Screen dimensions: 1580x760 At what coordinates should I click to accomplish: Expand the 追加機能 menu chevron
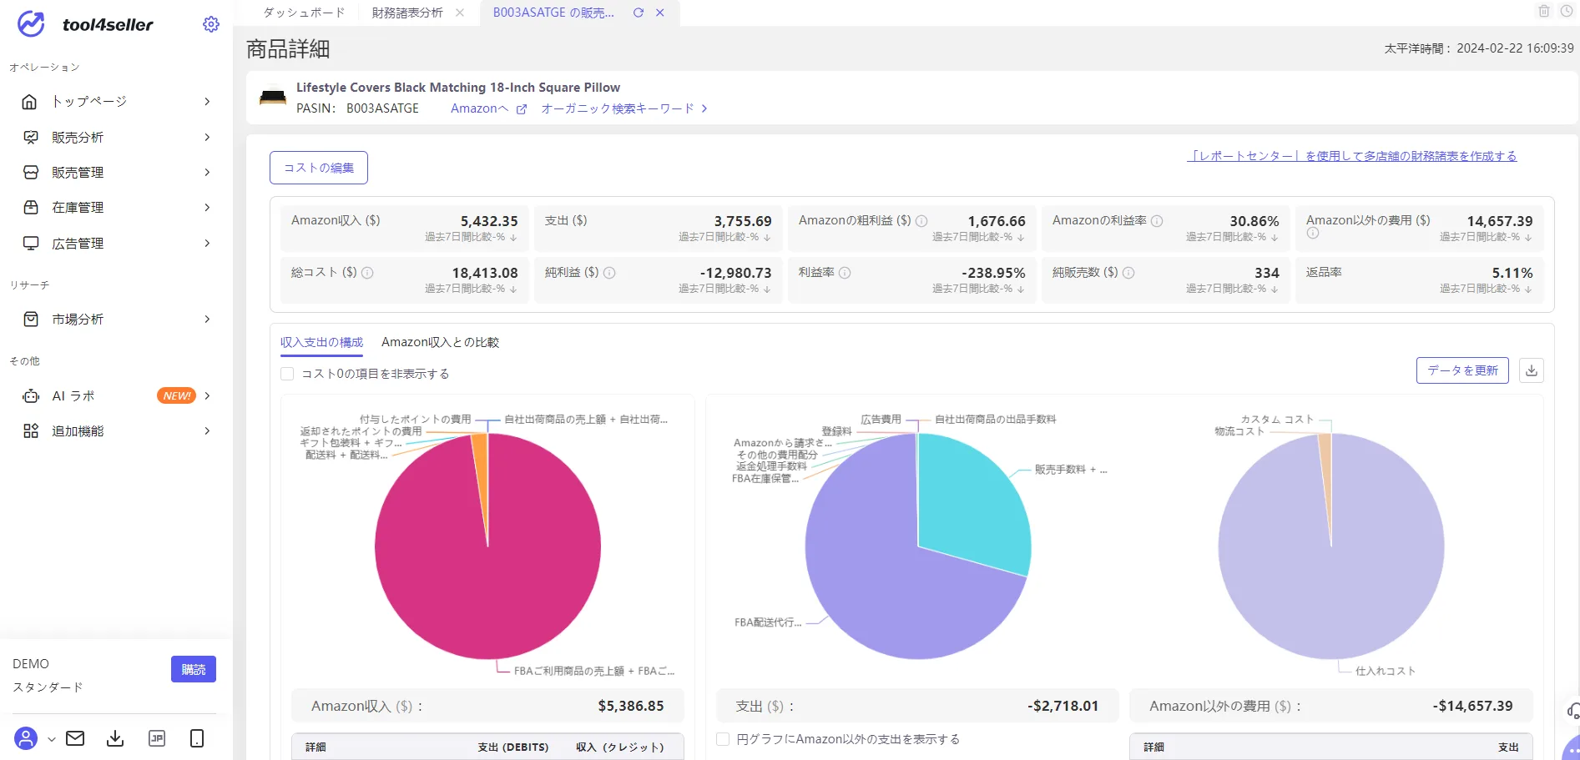coord(207,430)
